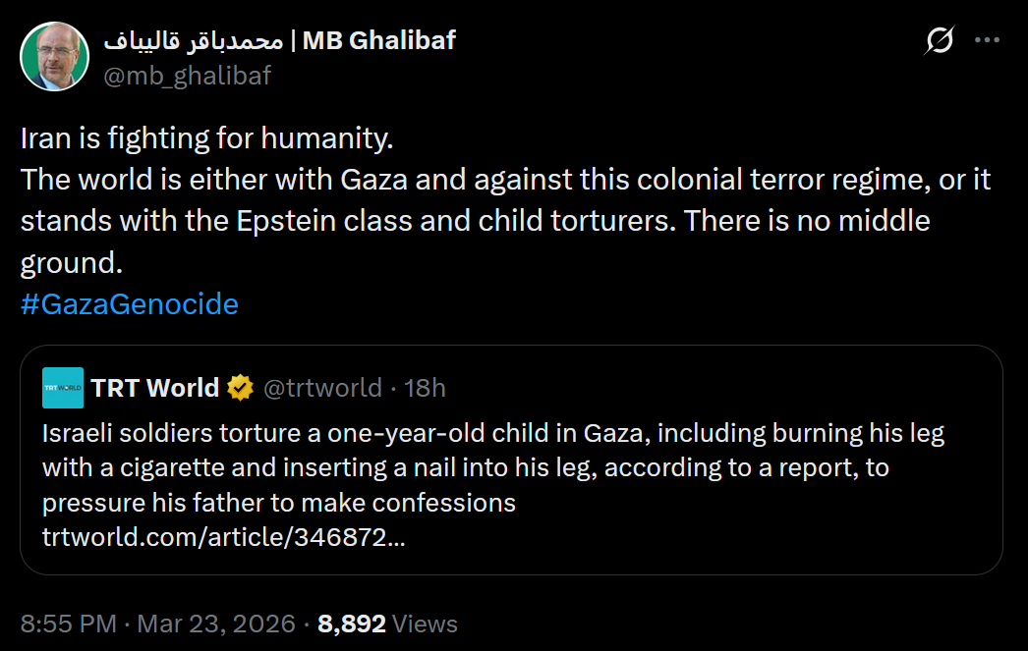Open the three-dot more options menu
This screenshot has height=651, width=1028.
[987, 41]
